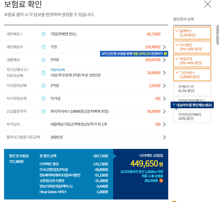Click 대물 10억으로 변경하기 banner

(x=134, y=54)
